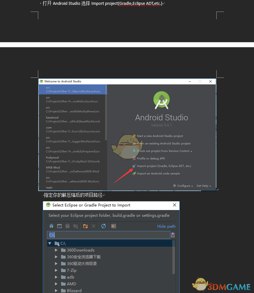Expand the 360驱动大师目录 folder
Image resolution: width=254 pixels, height=293 pixels.
(56, 263)
